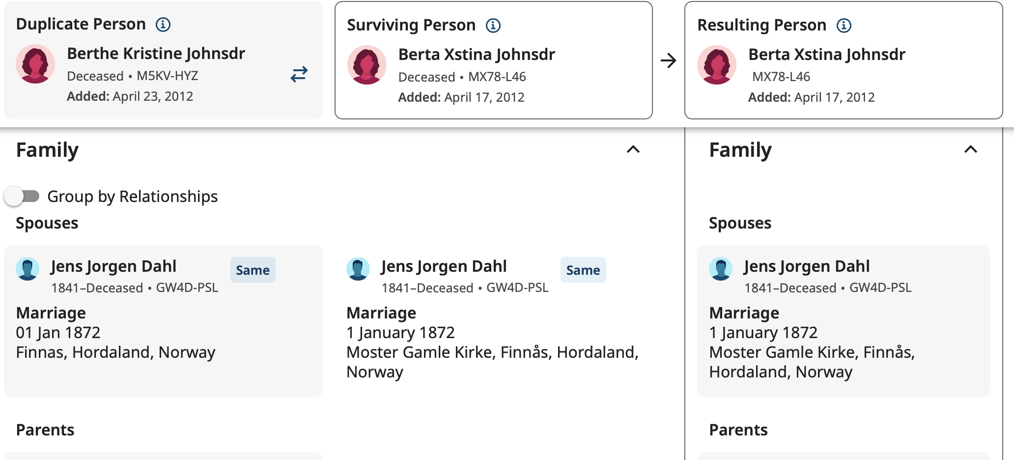The image size is (1014, 460).
Task: Click surviving marriage at Moster Gamle Kirke
Action: coord(492,352)
